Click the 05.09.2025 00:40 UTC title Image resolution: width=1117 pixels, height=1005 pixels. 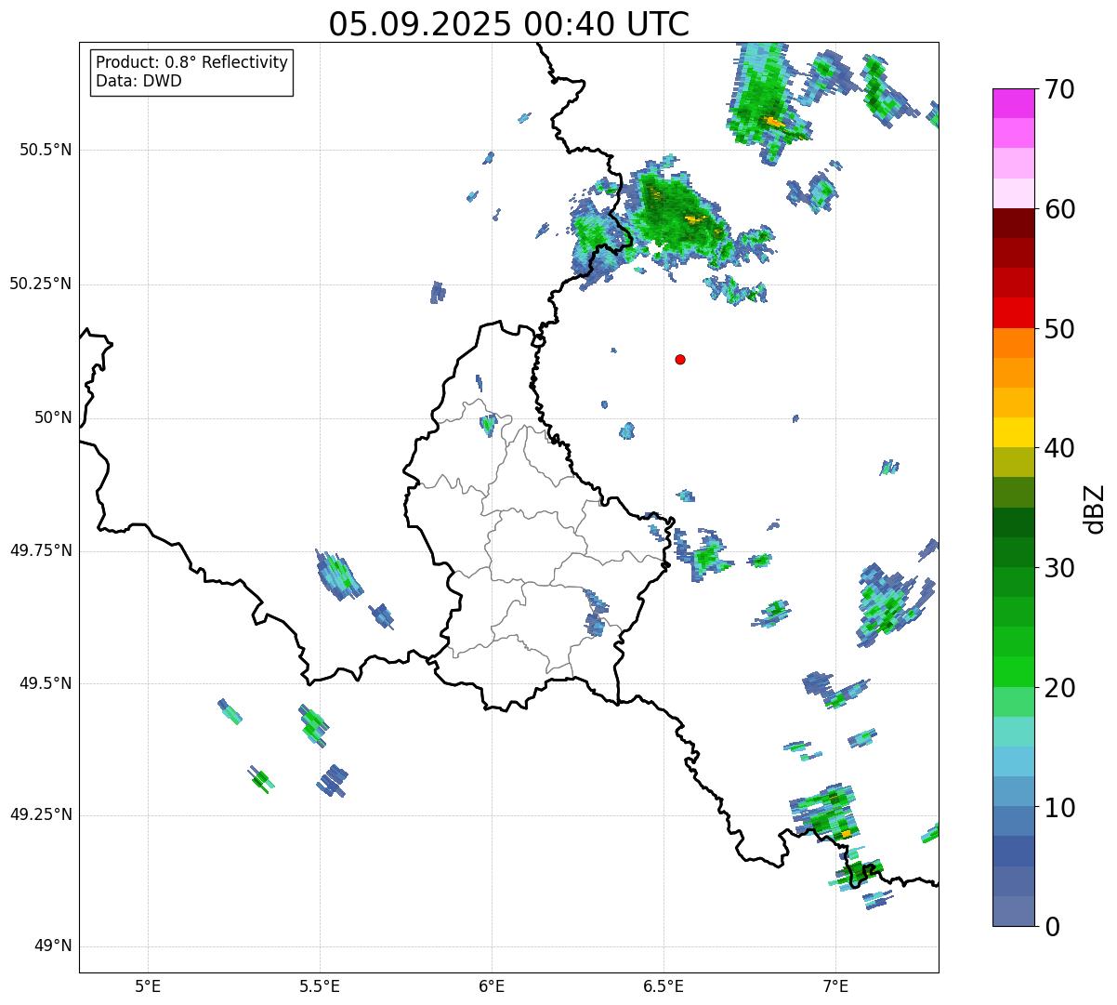click(x=509, y=24)
